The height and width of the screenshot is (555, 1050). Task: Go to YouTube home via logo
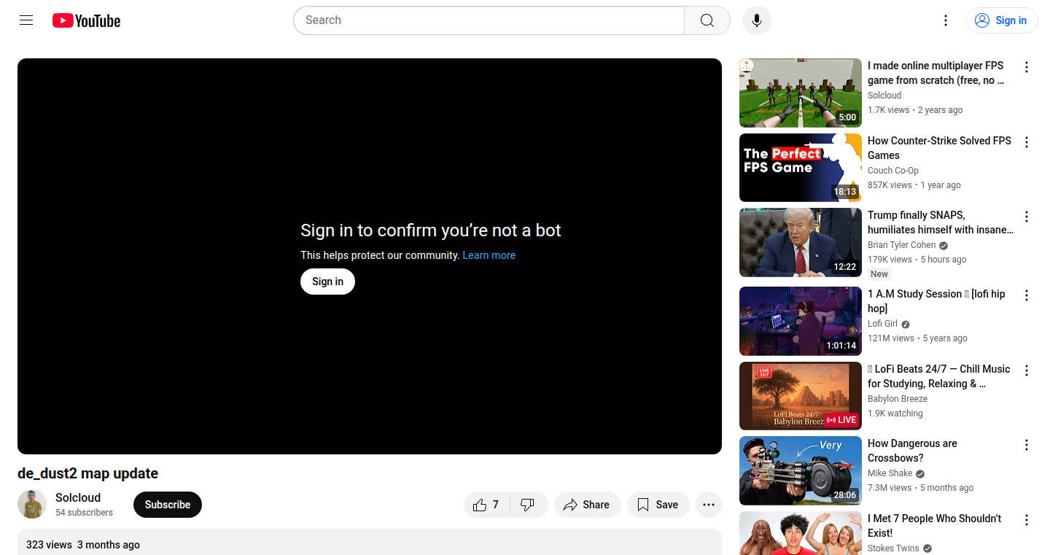(86, 20)
